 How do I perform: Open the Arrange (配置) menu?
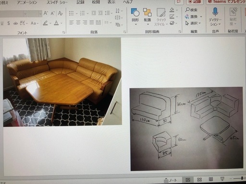click(x=148, y=17)
